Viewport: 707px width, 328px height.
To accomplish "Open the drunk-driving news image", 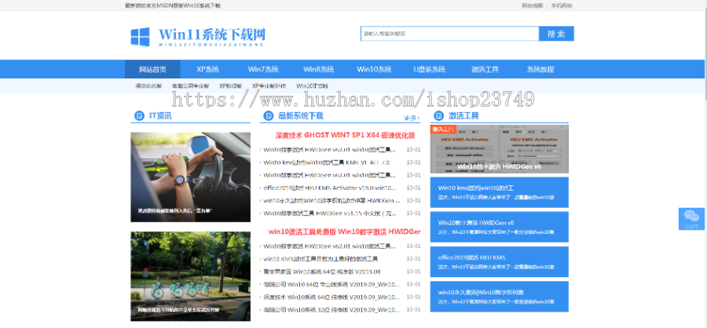I will pos(190,177).
